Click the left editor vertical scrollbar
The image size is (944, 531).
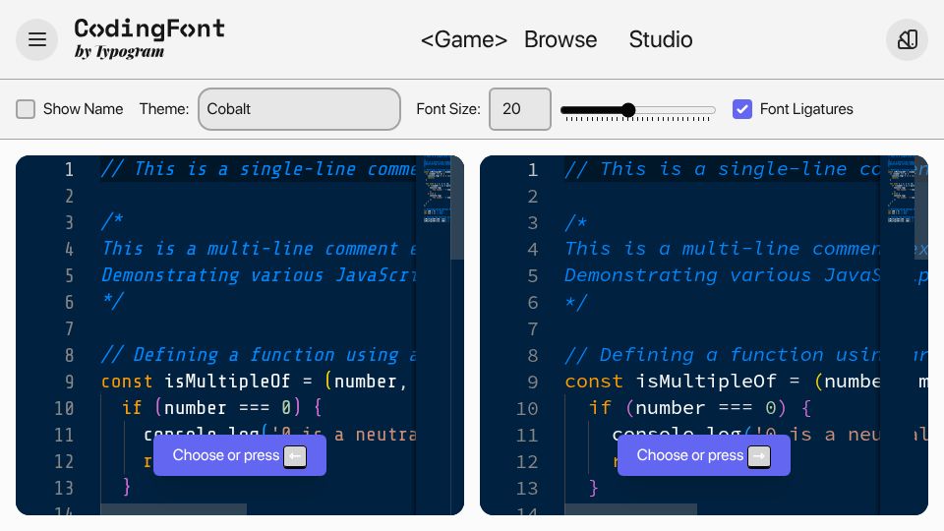pyautogui.click(x=457, y=207)
